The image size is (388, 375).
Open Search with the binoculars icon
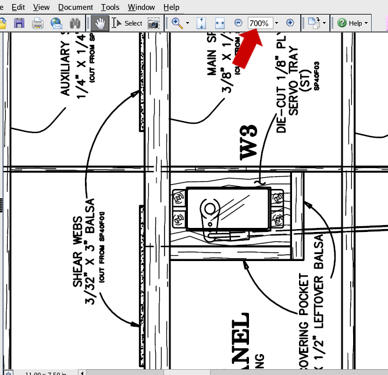pyautogui.click(x=75, y=23)
